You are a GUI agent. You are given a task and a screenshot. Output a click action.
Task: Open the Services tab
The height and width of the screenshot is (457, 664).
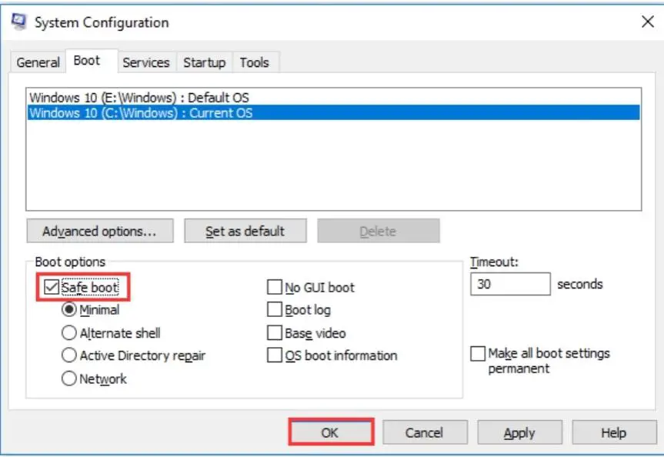point(146,62)
